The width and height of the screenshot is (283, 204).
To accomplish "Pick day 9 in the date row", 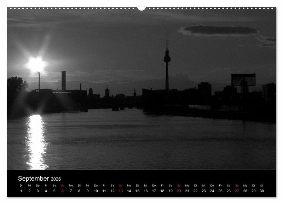I will pos(87,191).
